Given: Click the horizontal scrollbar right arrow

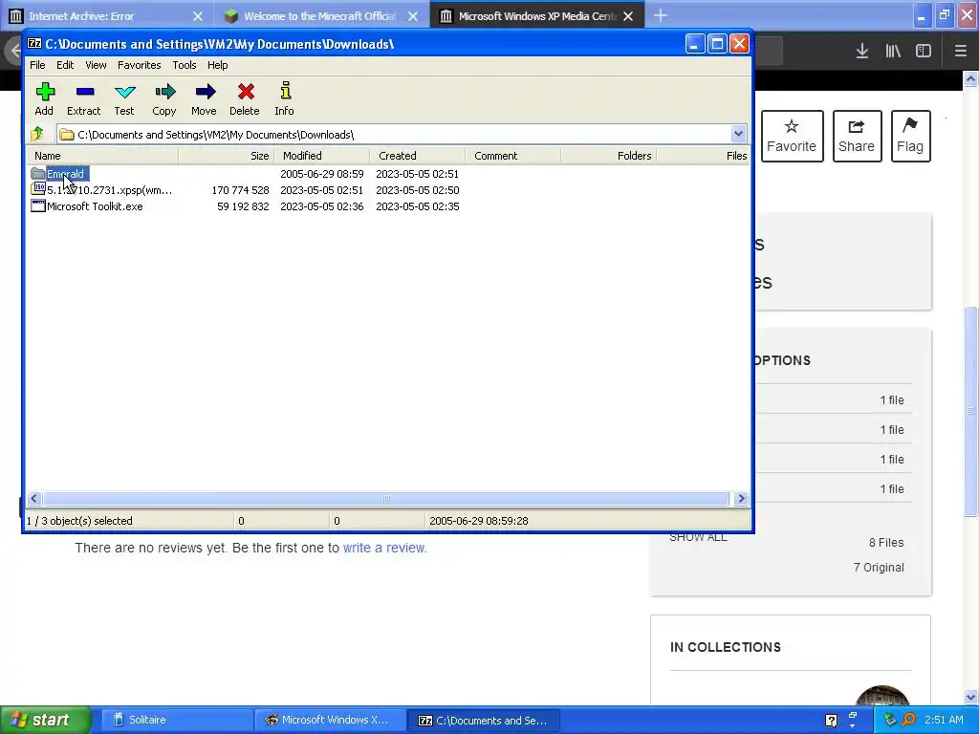Looking at the screenshot, I should [741, 498].
